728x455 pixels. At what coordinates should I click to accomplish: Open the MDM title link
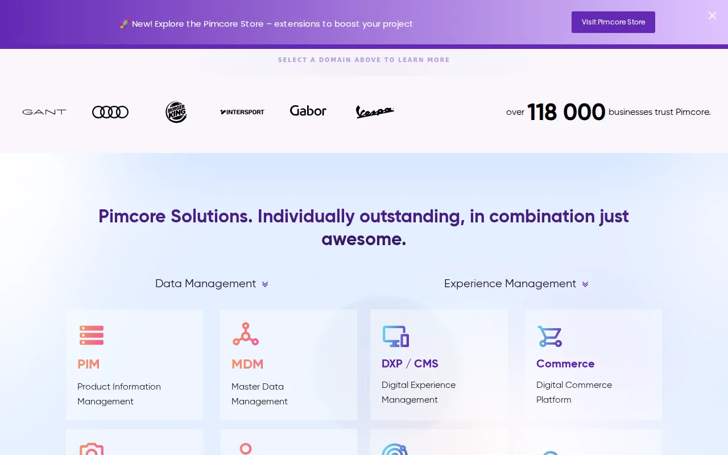[247, 364]
